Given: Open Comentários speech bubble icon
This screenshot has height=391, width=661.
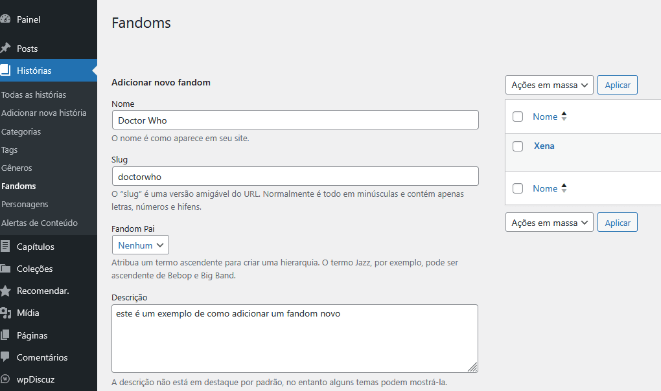Looking at the screenshot, I should 5,357.
